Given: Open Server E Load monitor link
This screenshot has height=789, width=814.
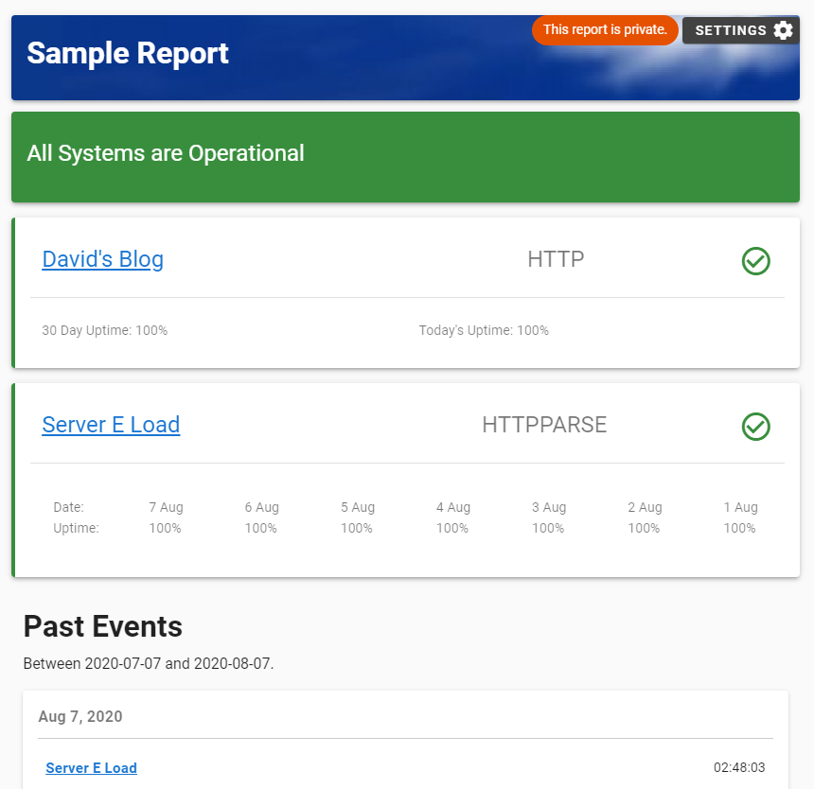Looking at the screenshot, I should pyautogui.click(x=111, y=425).
